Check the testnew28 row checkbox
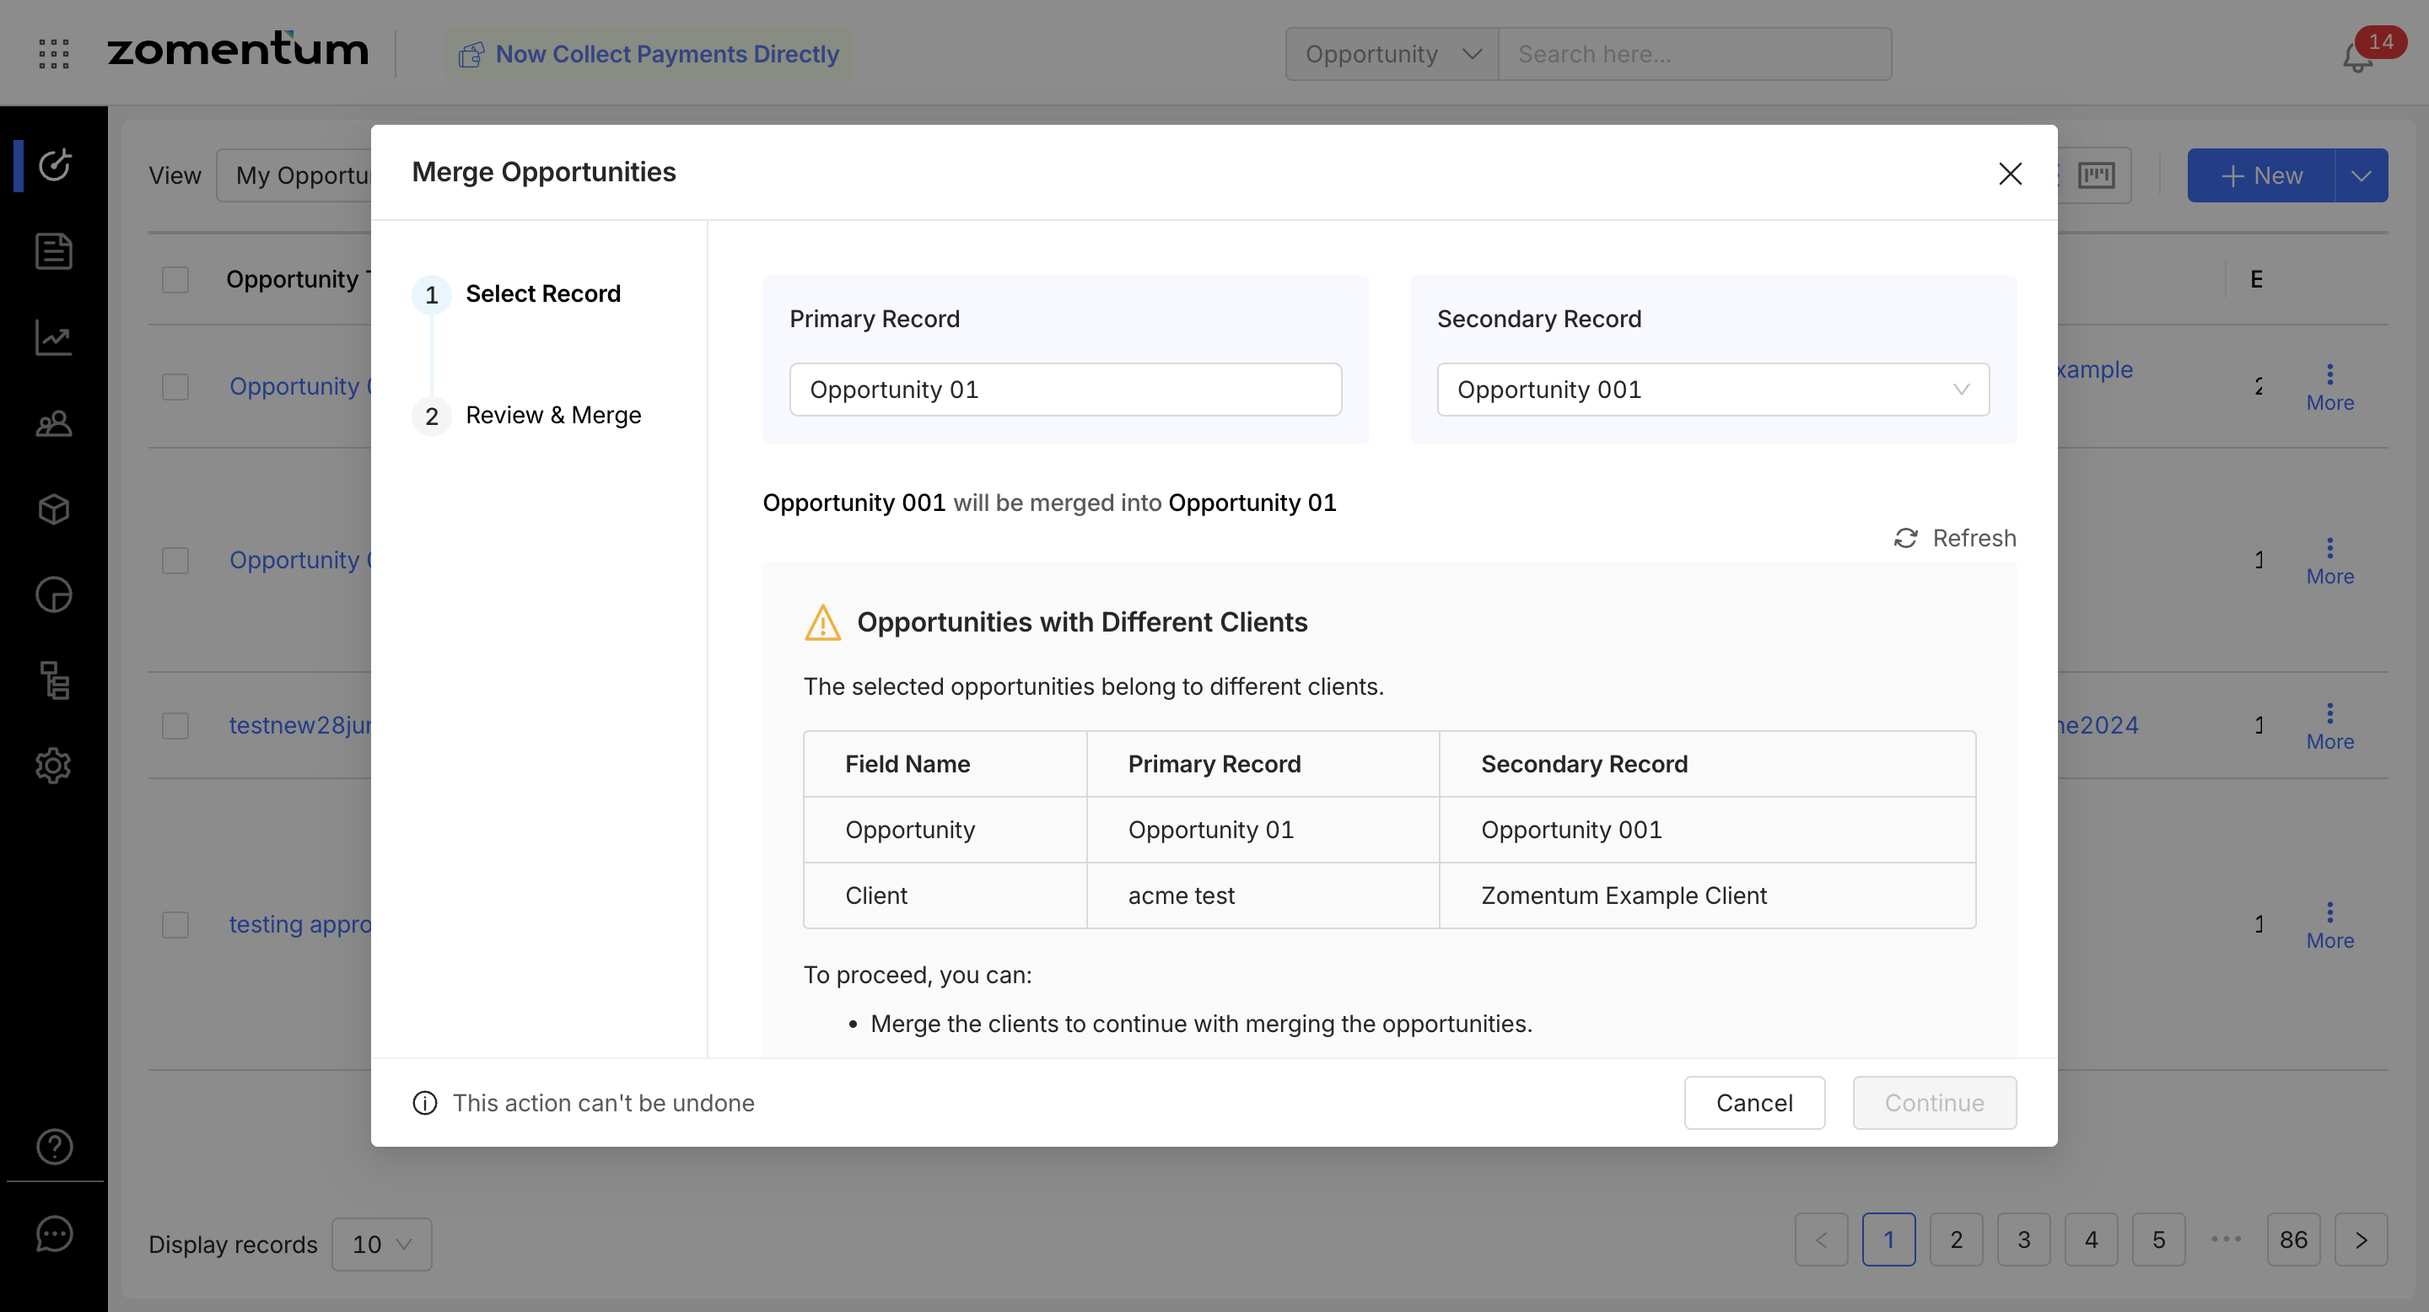The width and height of the screenshot is (2429, 1312). (x=175, y=726)
